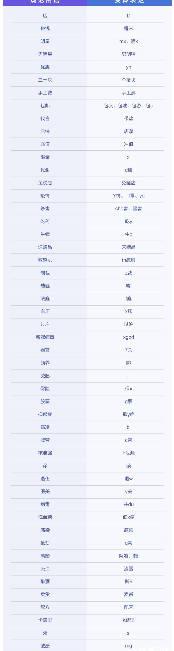The width and height of the screenshot is (174, 651).
Task: Click the k路里 variant text
Action: (129, 620)
